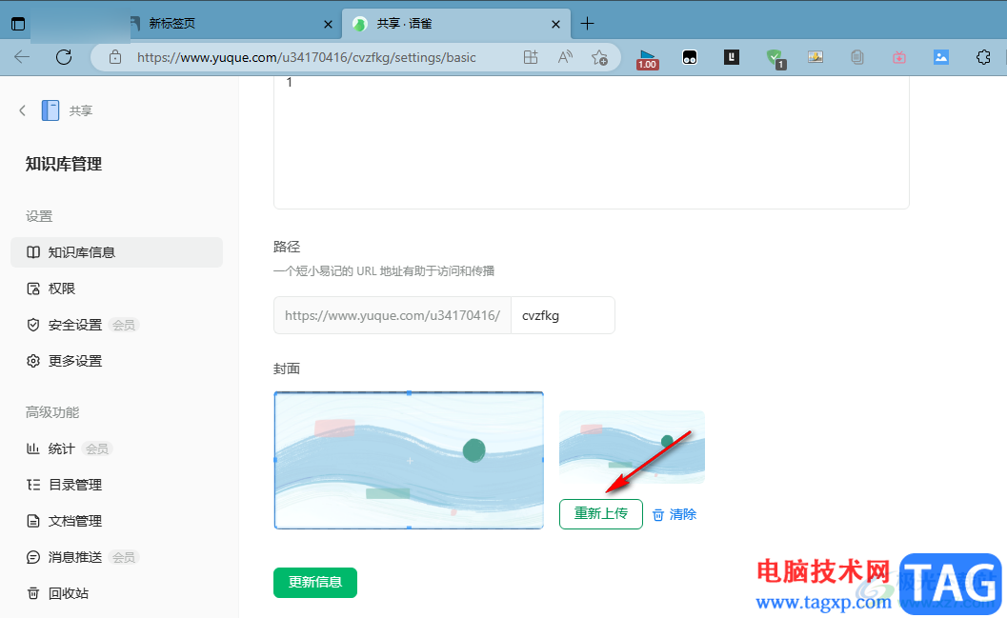Click the black L extension icon

click(x=732, y=57)
